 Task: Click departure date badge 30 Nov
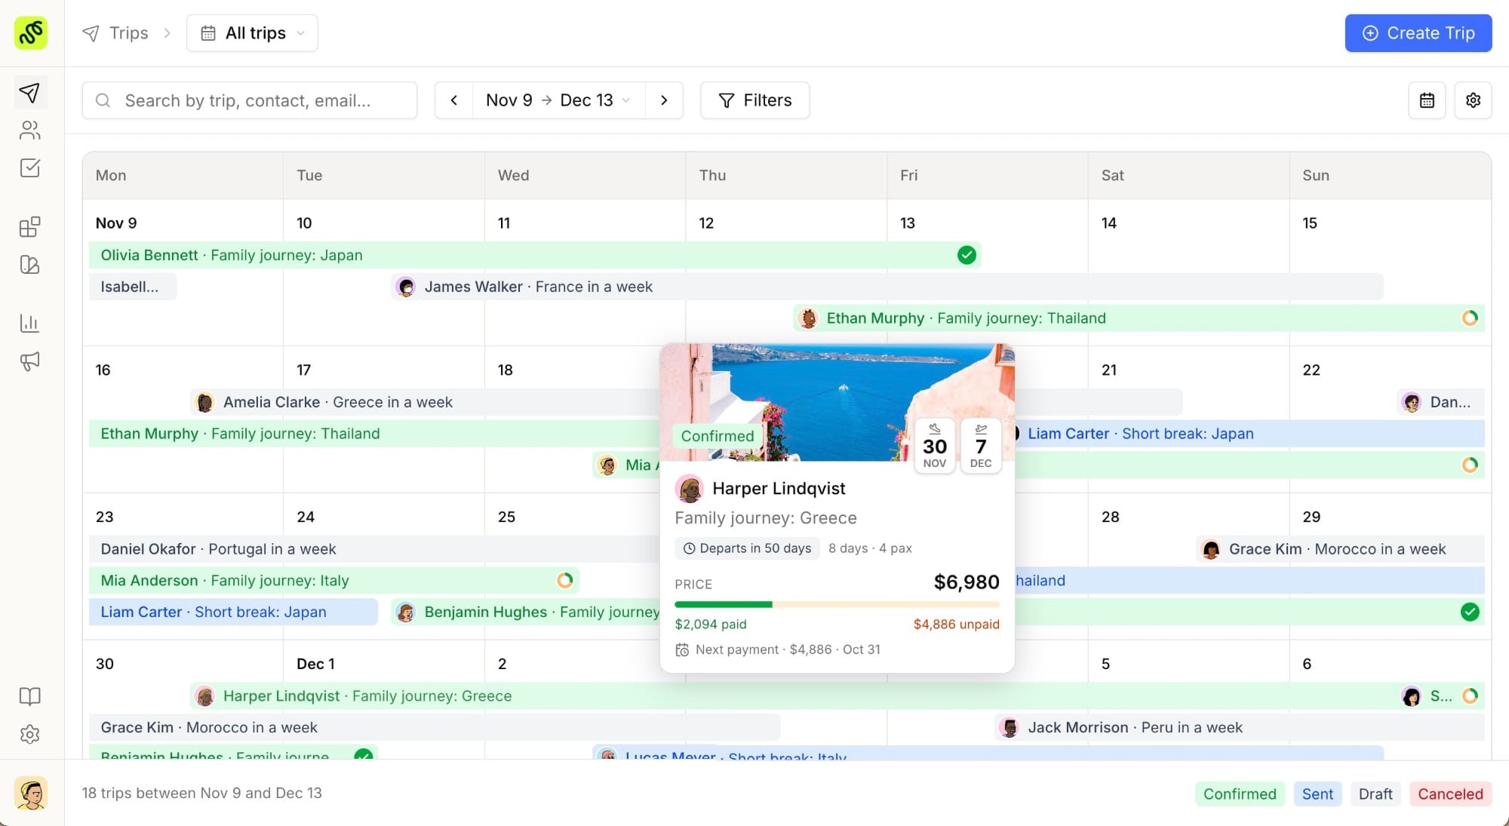[x=935, y=446]
